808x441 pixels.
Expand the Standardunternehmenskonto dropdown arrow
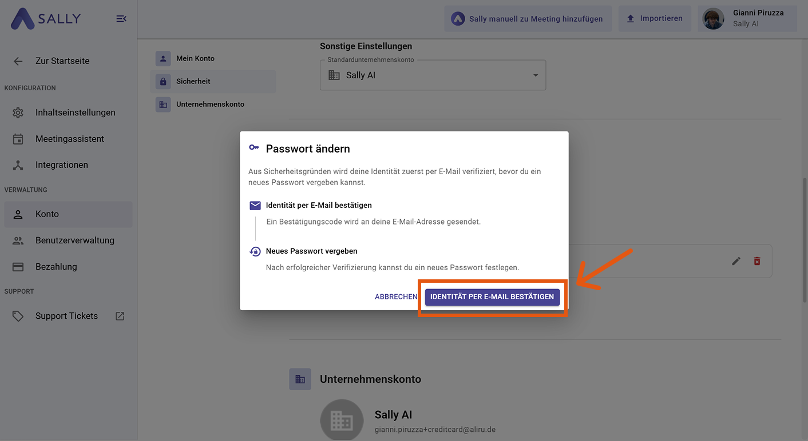point(536,75)
